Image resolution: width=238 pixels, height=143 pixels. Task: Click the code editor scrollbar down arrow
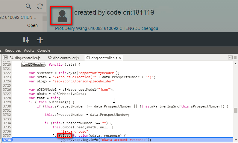[236, 140]
